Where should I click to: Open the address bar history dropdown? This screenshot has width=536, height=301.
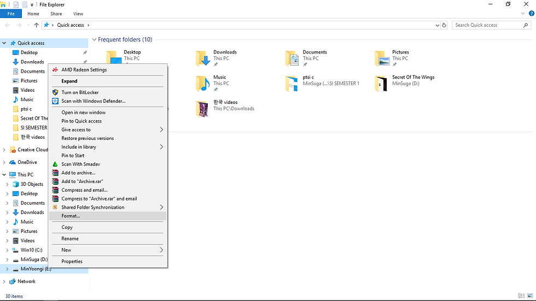437,25
